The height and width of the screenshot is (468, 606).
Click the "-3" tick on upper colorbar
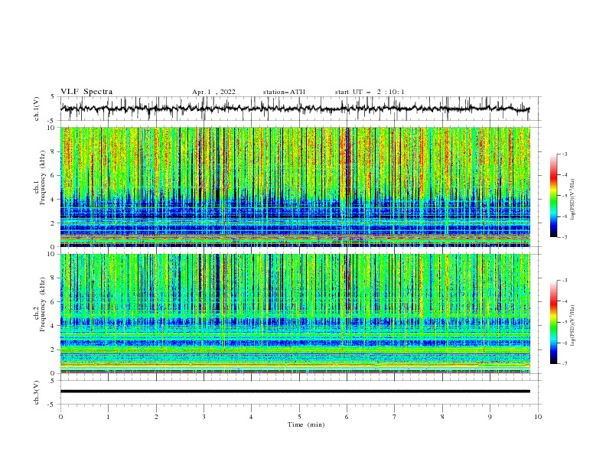point(564,154)
